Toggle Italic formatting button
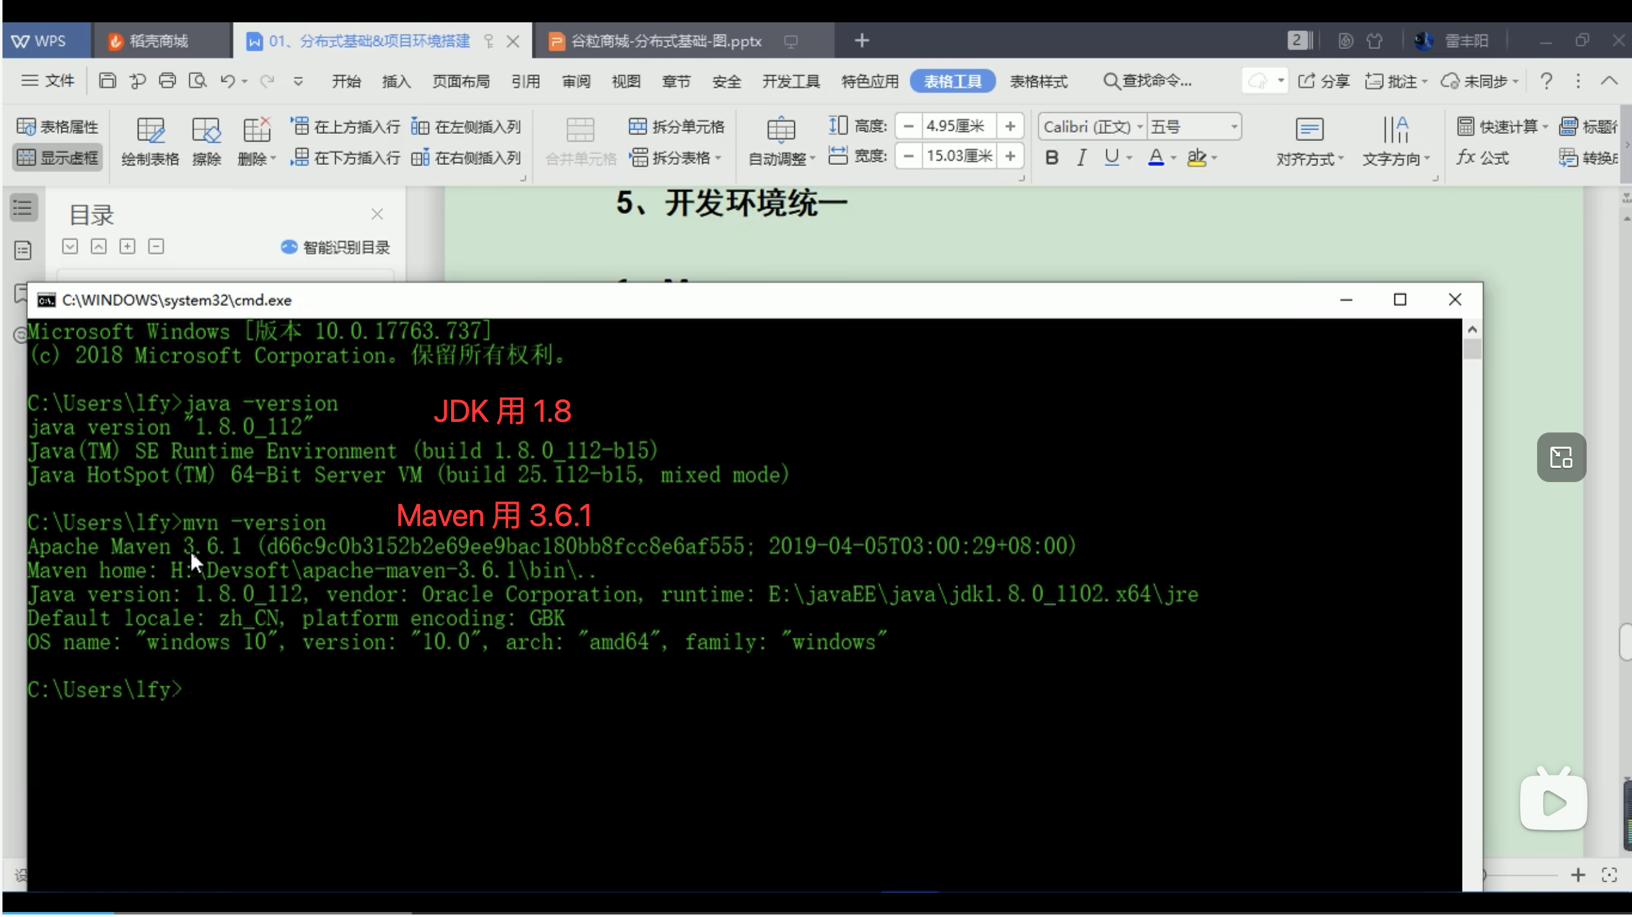The image size is (1632, 917). (1082, 157)
